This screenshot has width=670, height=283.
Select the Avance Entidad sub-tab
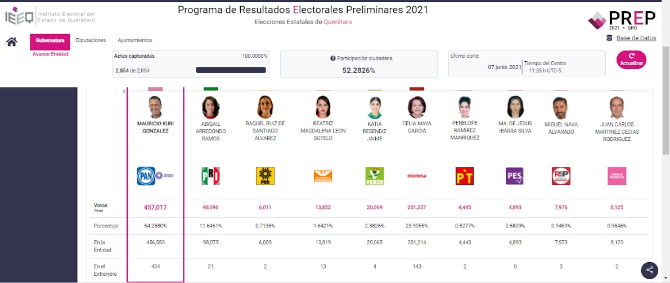[51, 54]
